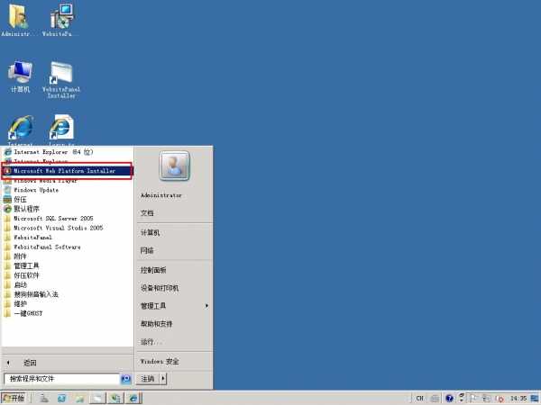The width and height of the screenshot is (541, 405).
Task: Expand 管理工具 folder in programs list
Action: 67,265
